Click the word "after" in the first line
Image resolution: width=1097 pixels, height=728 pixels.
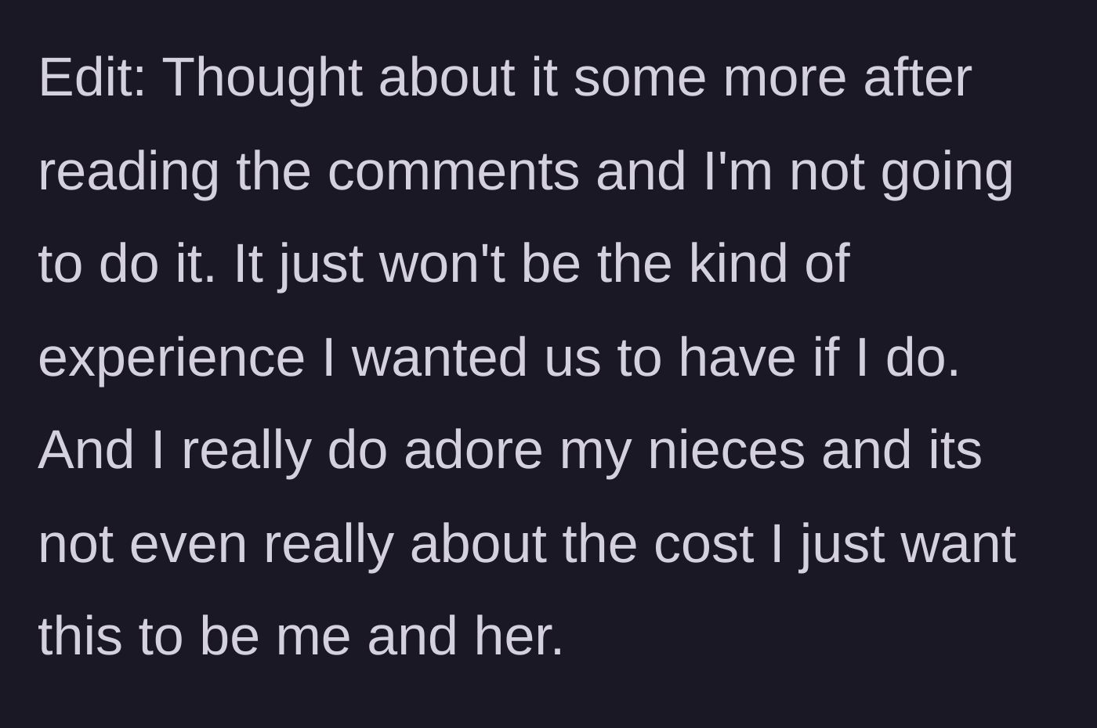point(918,77)
